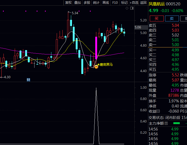Open F10 company information
The image size is (187, 145).
(115, 3)
